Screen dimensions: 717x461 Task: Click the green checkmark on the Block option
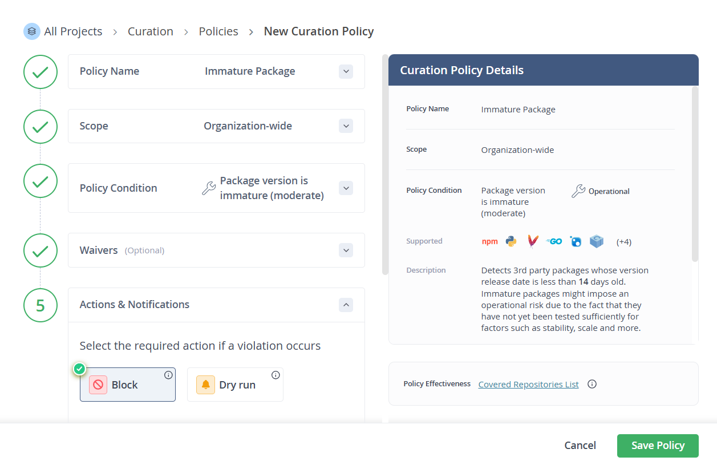click(x=79, y=369)
